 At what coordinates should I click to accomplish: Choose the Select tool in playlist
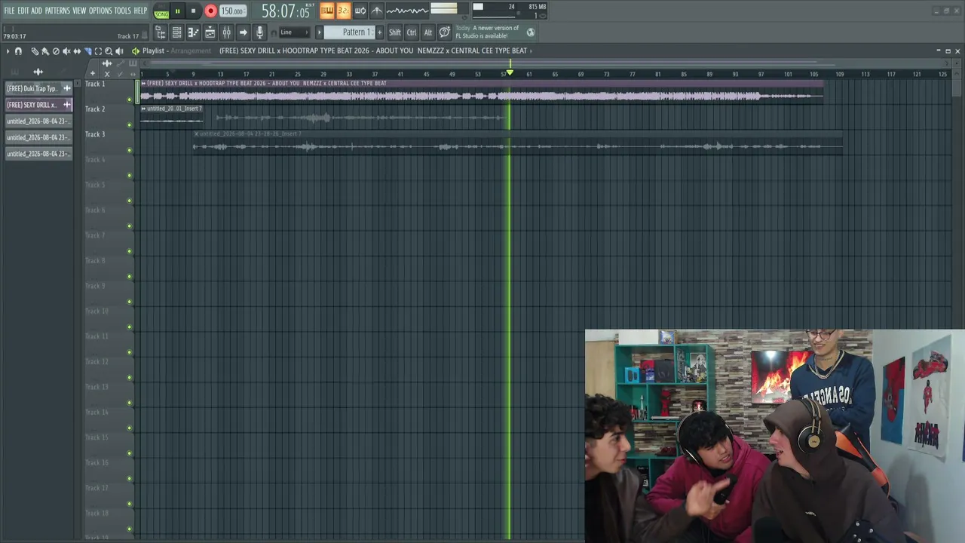[98, 51]
